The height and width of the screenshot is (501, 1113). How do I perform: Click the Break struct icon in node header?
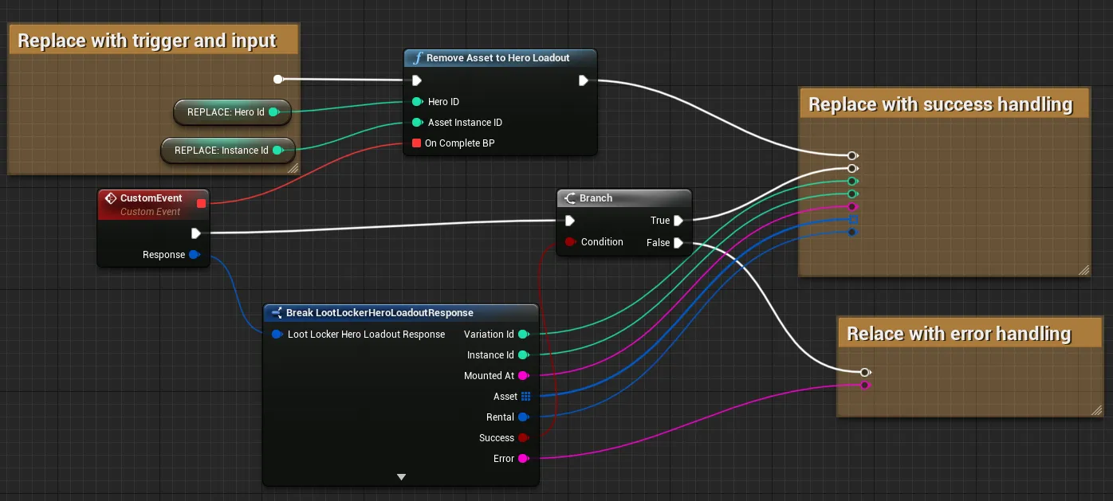click(277, 313)
